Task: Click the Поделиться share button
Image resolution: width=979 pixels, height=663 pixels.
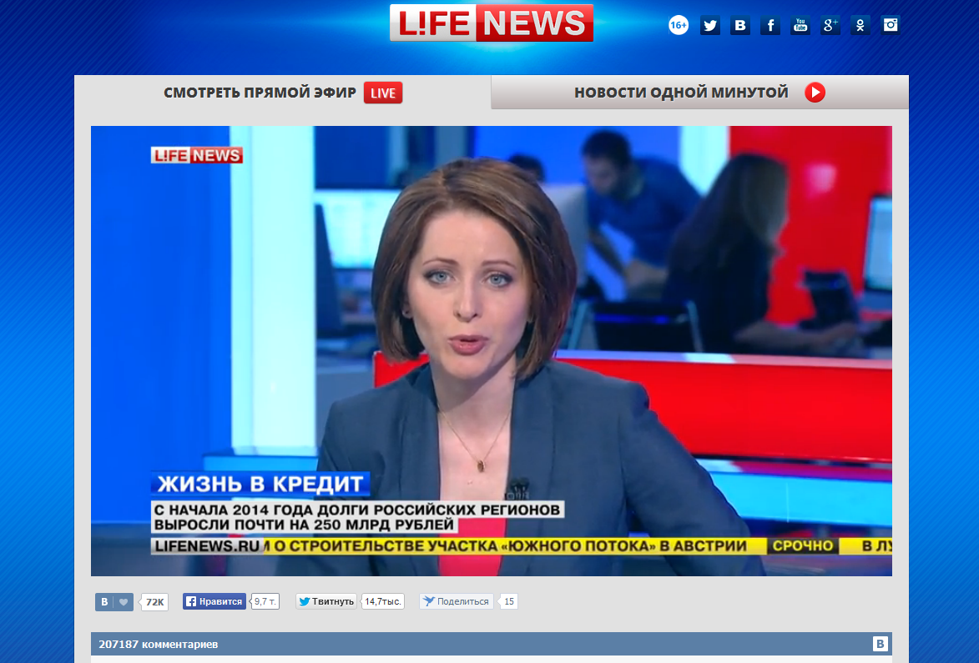Action: 456,601
